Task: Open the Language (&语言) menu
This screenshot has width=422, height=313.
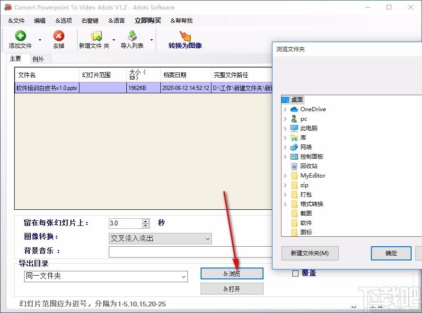Action: (116, 20)
